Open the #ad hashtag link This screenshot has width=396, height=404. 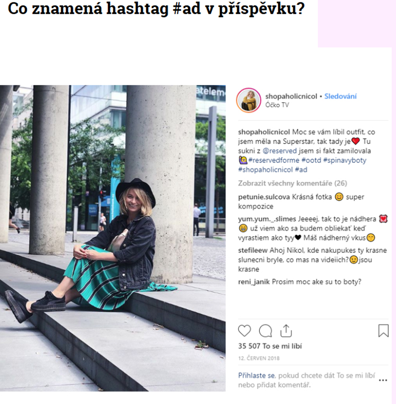click(301, 170)
